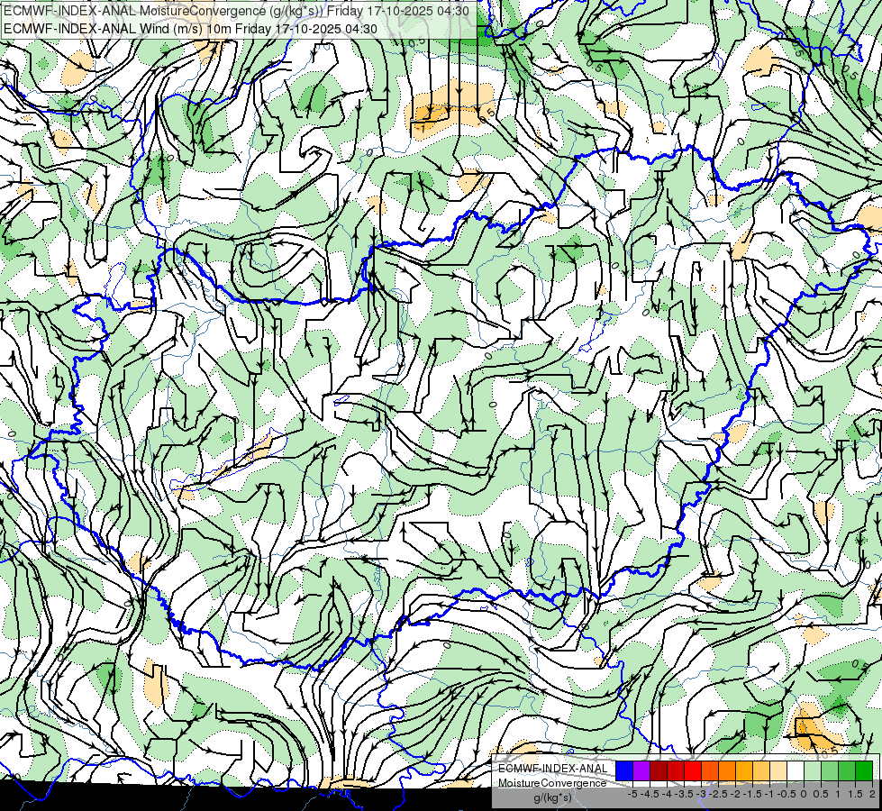882x811 pixels.
Task: Choose the swatch between -2 and -1.5
Action: [744, 771]
